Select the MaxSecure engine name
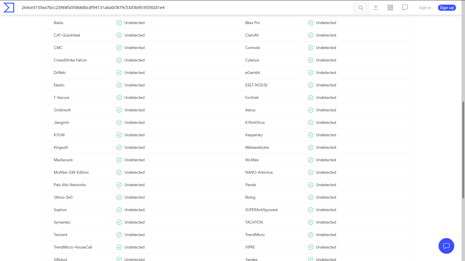The width and height of the screenshot is (465, 261). coord(63,160)
